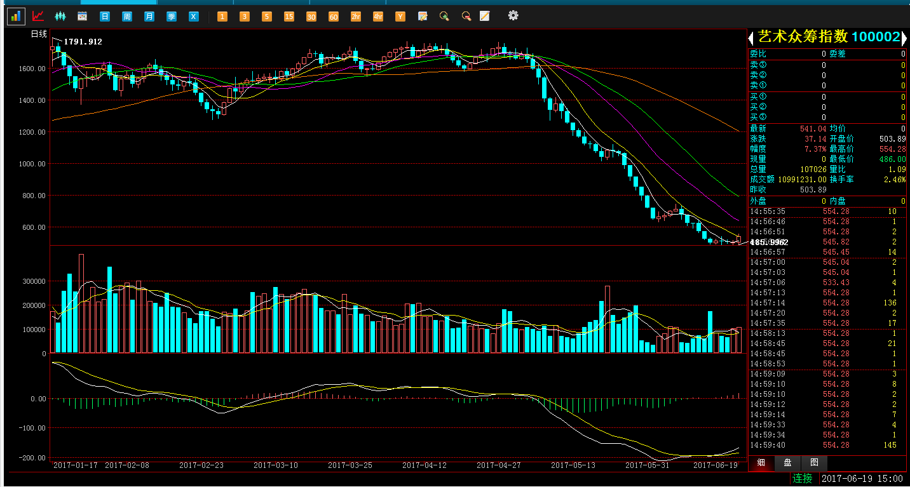Open settings with the gear icon
Viewport: 910px width, 487px height.
pyautogui.click(x=513, y=15)
